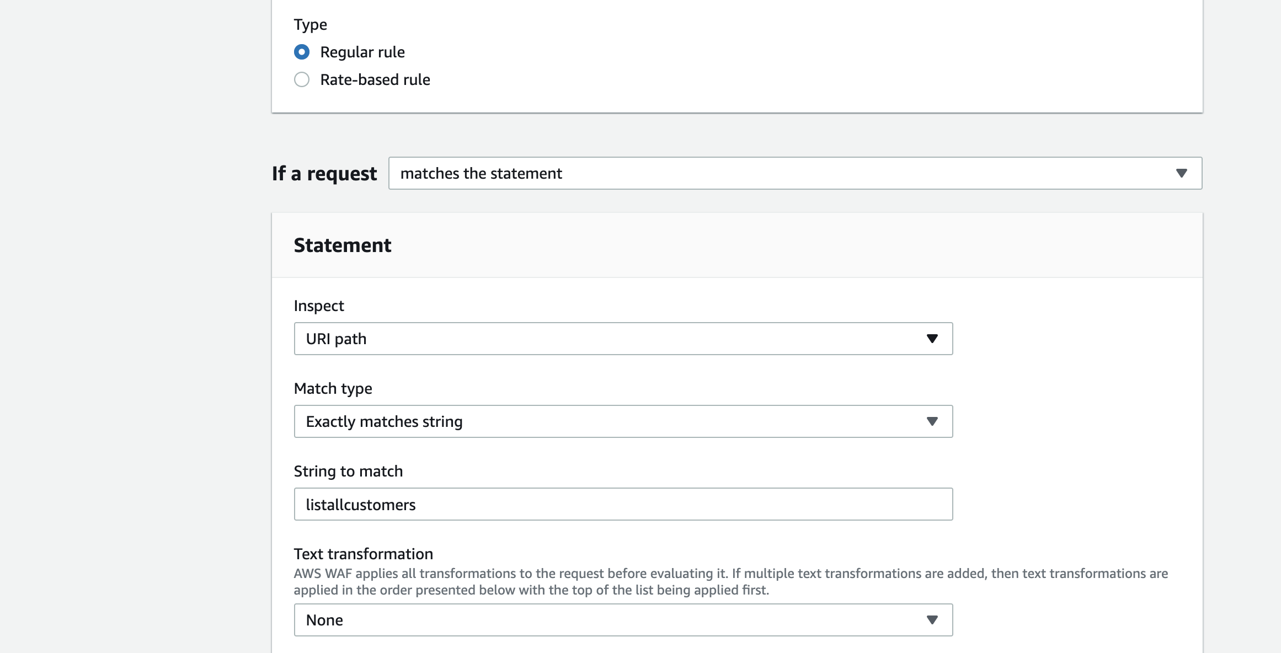The image size is (1281, 653).
Task: Choose the Rate-based rule radio option
Action: (302, 79)
